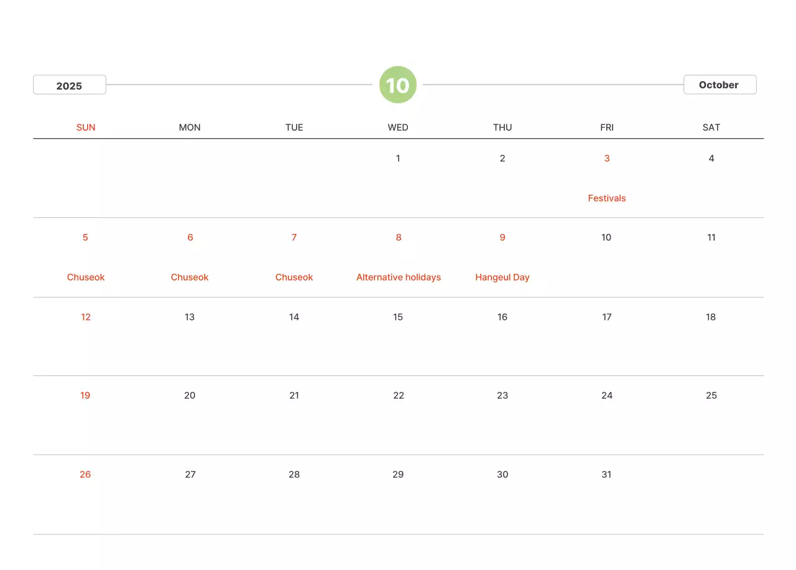Select date 22 in the Wednesday column
Screen dimensions: 796x570
coord(399,396)
